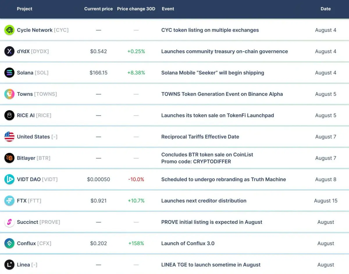Click the August 4 date for Cycle Network

click(326, 30)
